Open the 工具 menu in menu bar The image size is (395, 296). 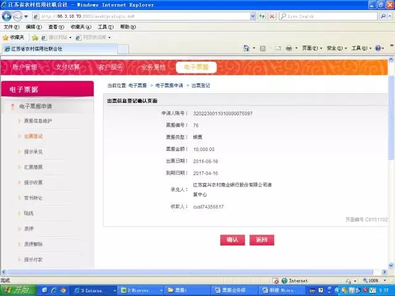[106, 27]
